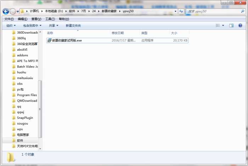Click the 电脑管家 folder icon

point(14,135)
